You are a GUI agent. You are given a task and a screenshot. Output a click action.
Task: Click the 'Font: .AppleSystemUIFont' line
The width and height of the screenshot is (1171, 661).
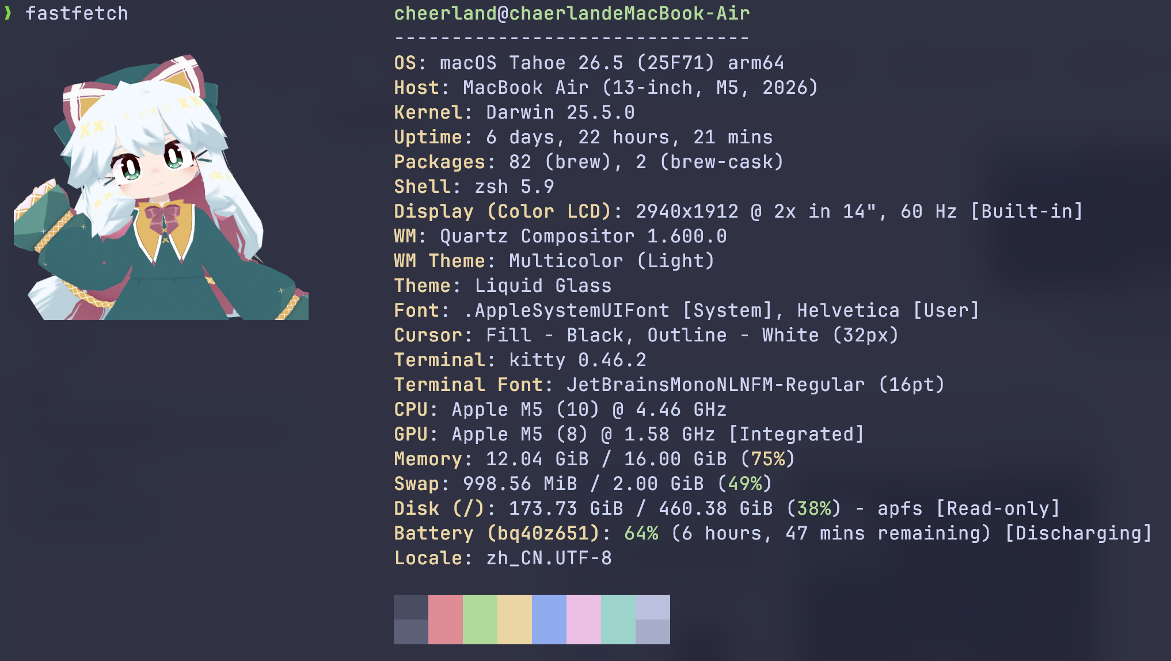686,310
